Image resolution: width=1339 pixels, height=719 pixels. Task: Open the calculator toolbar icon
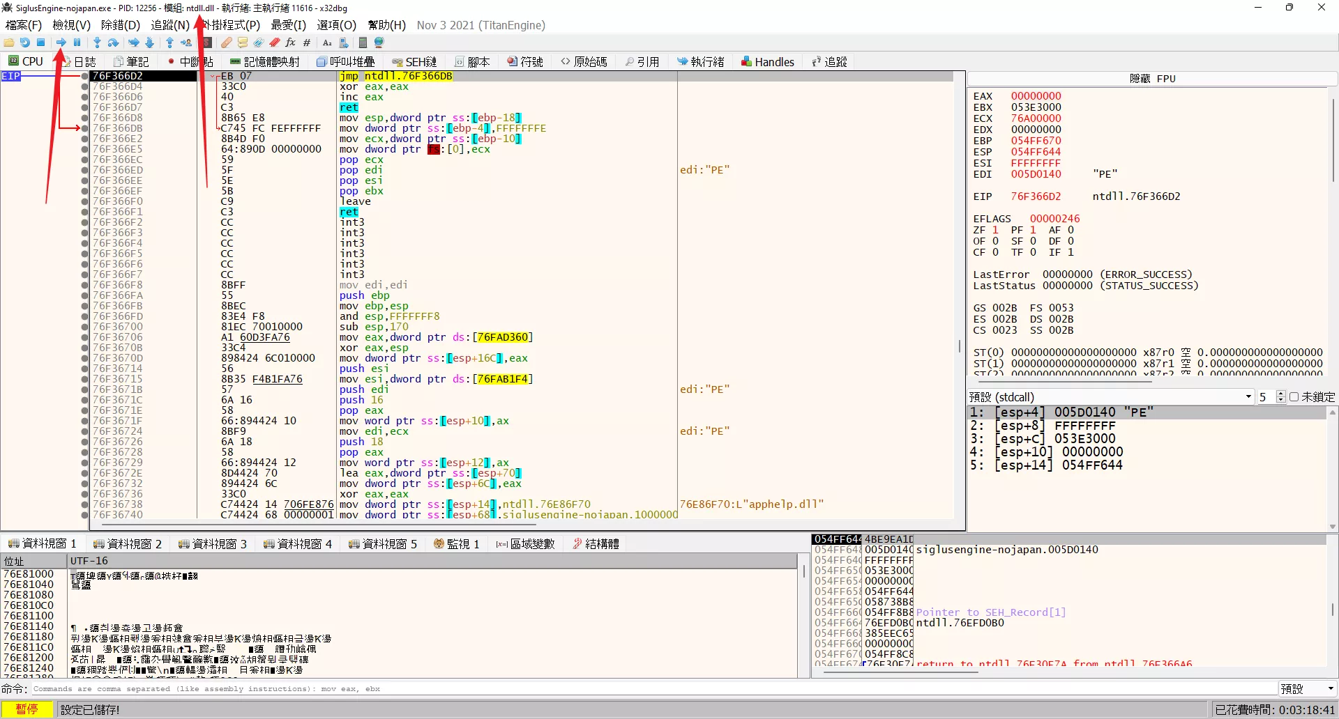pos(363,42)
